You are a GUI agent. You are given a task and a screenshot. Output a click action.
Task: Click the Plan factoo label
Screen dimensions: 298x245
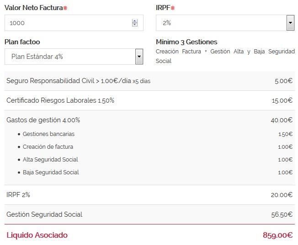tap(22, 42)
